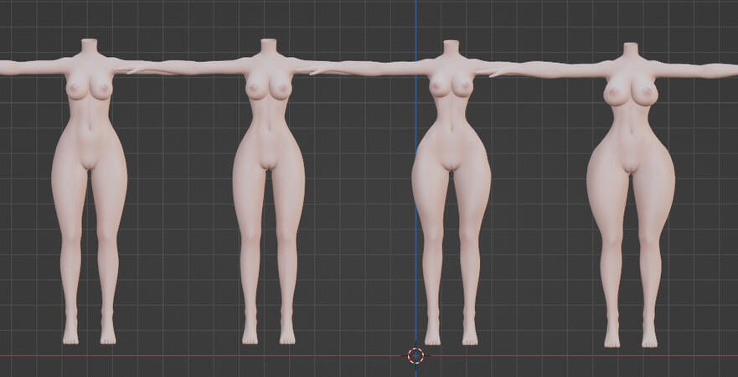Click the neck stump of the leftmost model
Viewport: 738px width, 377px height.
click(x=90, y=47)
